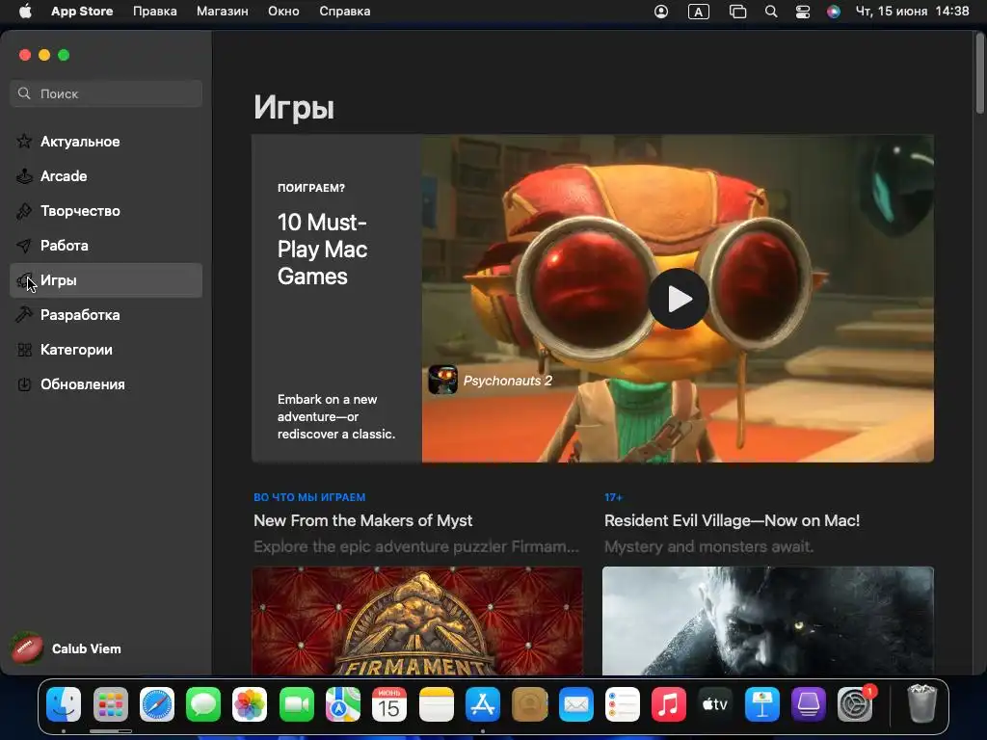The height and width of the screenshot is (740, 987).
Task: Click the ВО ЧТО МЫ ИГРАЕМ label
Action: click(309, 497)
